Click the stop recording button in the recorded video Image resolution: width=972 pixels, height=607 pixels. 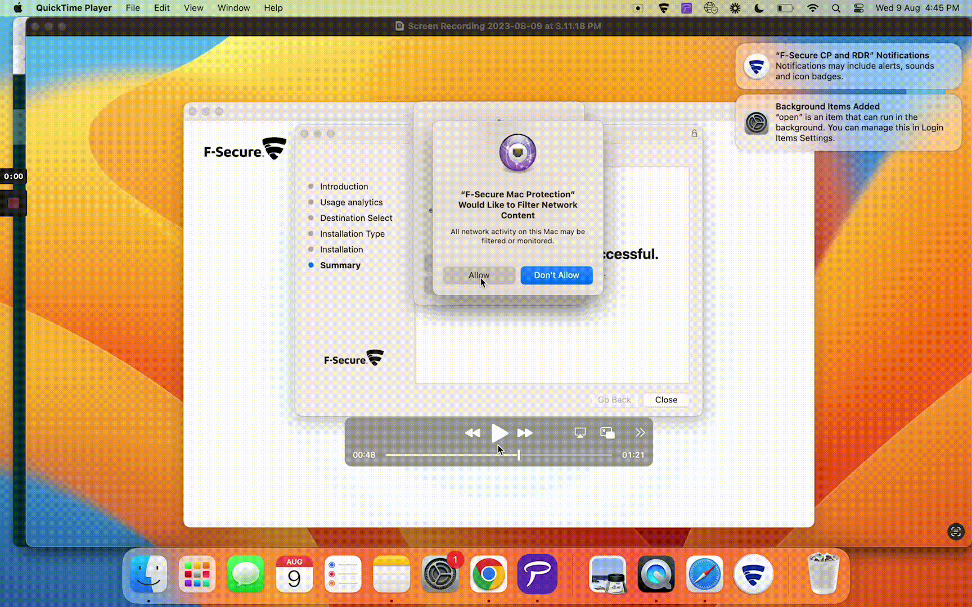click(13, 203)
